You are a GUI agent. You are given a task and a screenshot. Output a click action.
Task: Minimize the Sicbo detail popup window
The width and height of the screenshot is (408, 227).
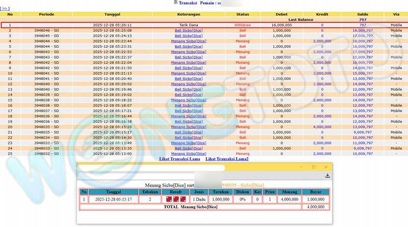click(300, 167)
